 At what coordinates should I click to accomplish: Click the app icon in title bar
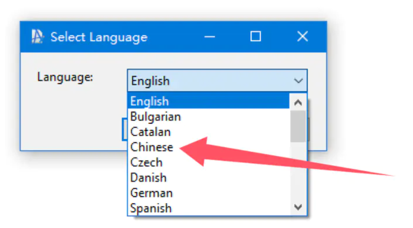pos(37,36)
